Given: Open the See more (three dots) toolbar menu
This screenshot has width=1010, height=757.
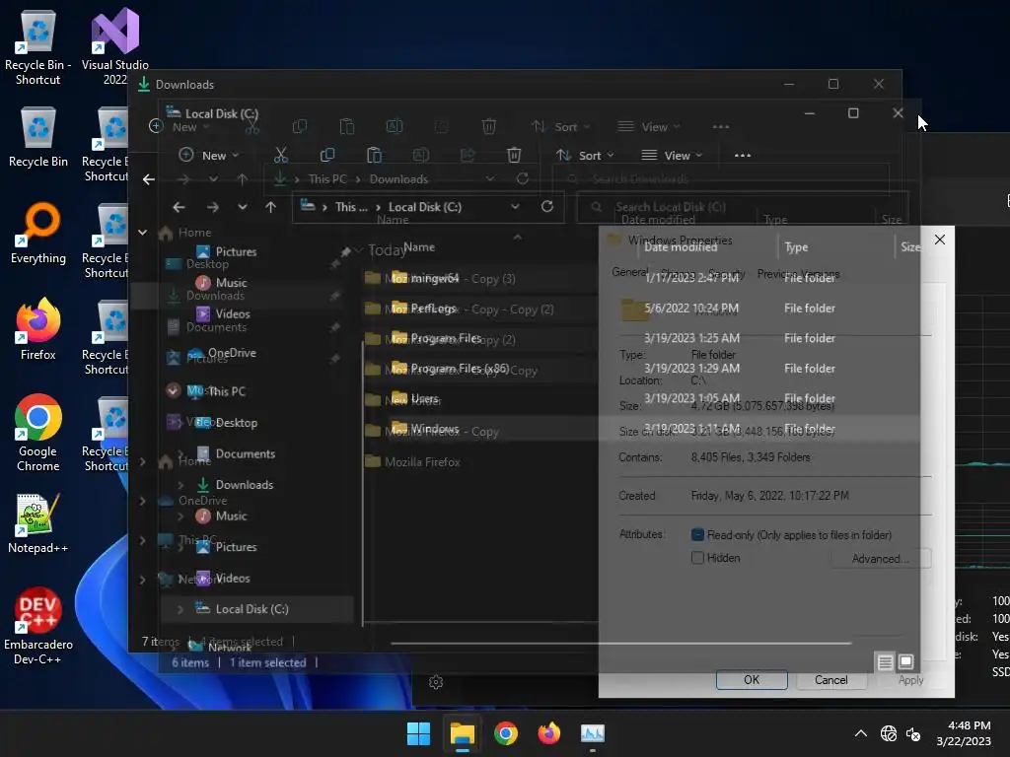Looking at the screenshot, I should click(x=743, y=155).
